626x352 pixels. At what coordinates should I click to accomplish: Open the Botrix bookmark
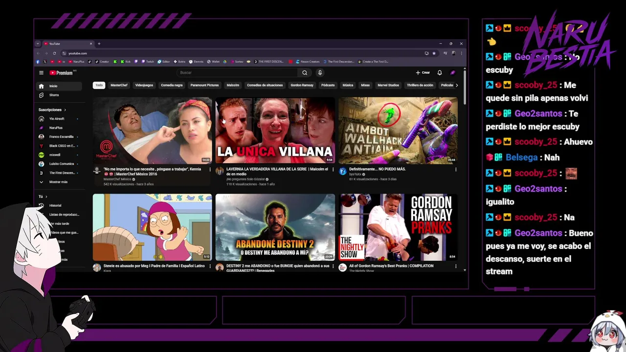[x=179, y=62]
